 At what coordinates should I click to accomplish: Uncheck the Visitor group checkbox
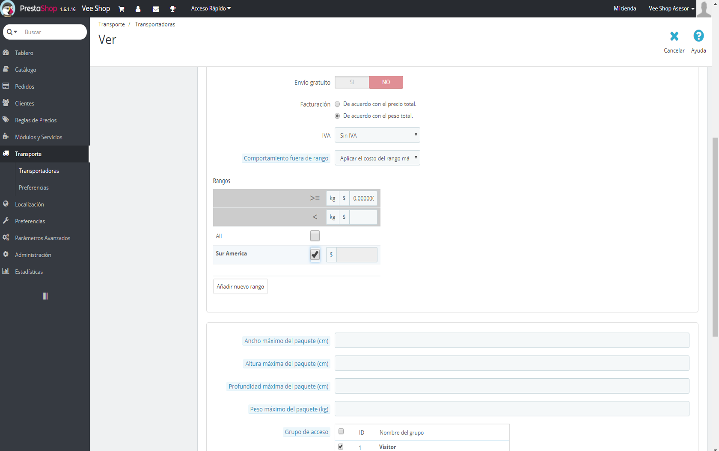341,447
